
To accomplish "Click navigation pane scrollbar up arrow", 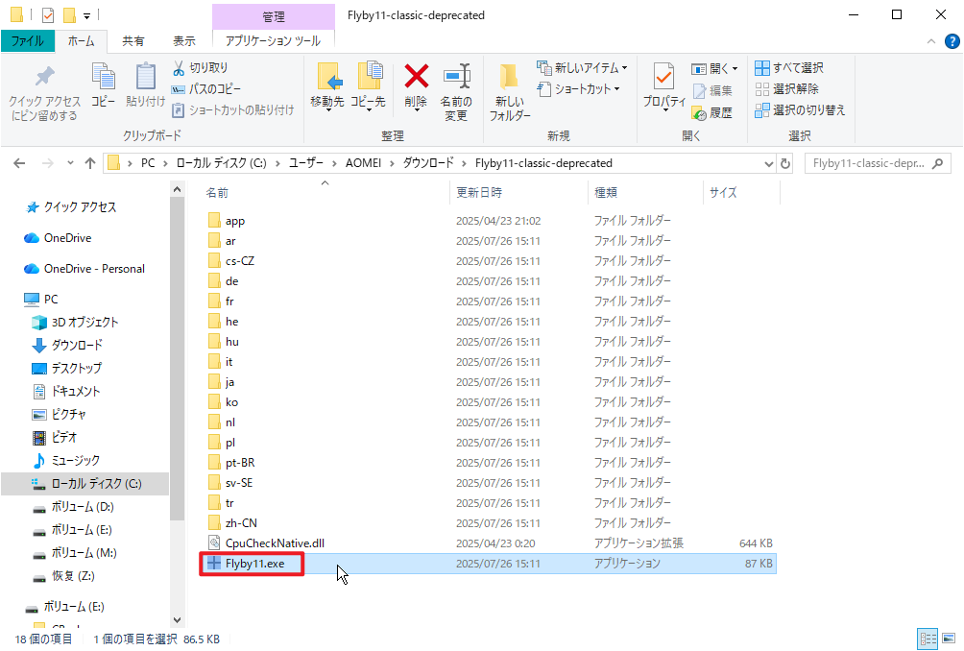I will click(x=177, y=189).
